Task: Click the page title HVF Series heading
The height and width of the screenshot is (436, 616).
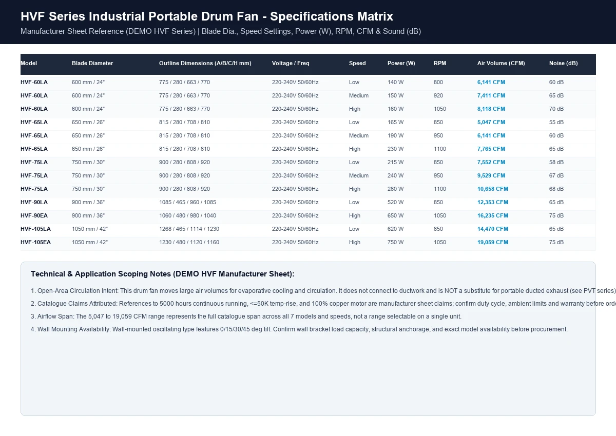Action: pos(207,16)
